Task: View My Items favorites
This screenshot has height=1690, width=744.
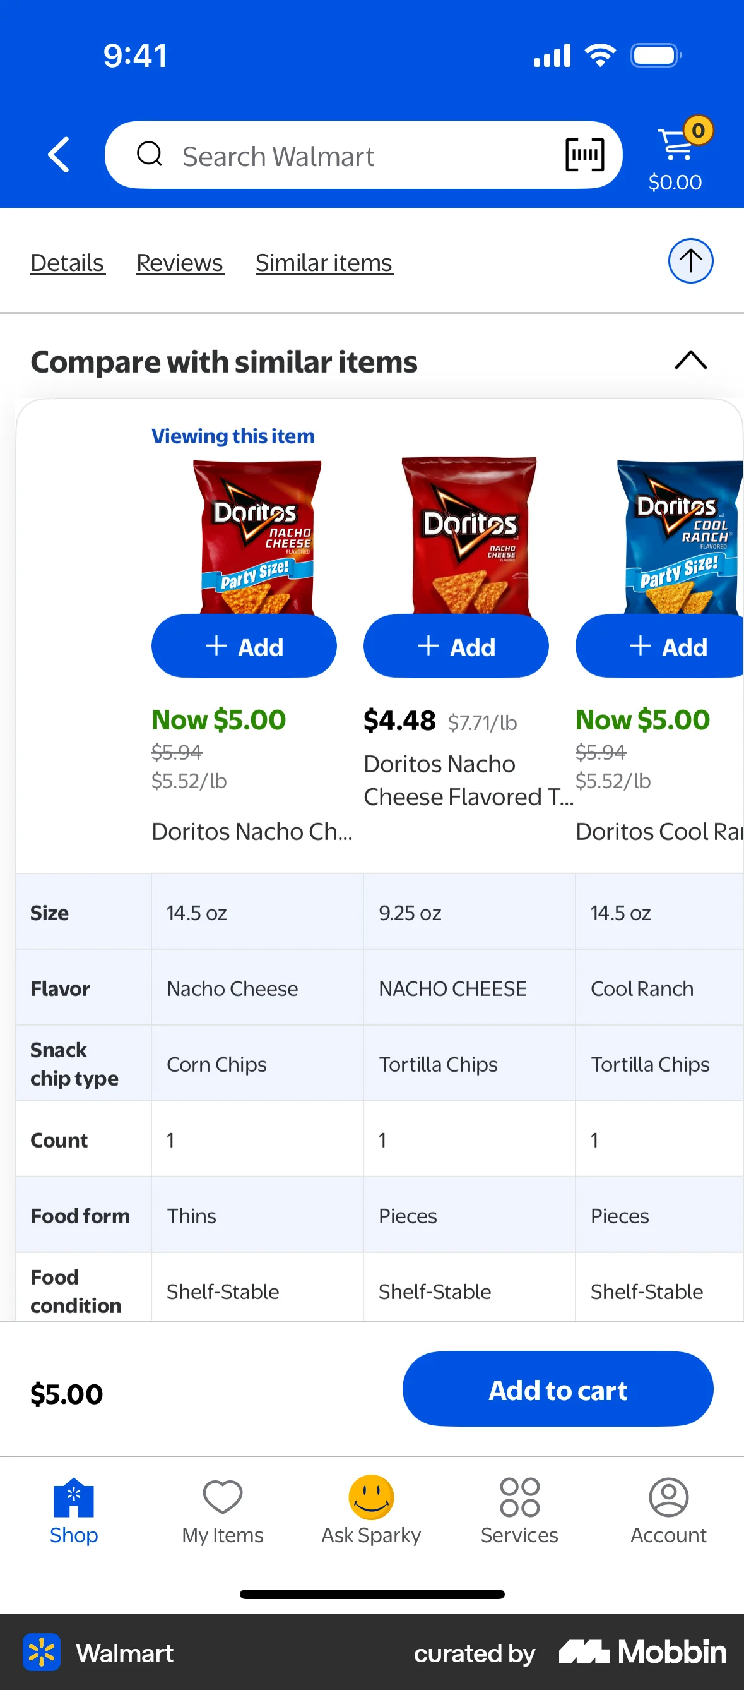Action: point(222,1516)
